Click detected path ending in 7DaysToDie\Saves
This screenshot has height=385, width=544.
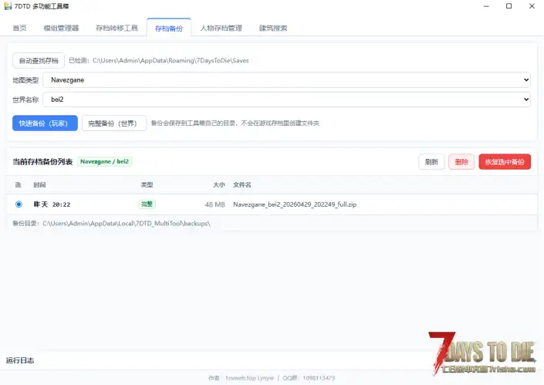click(x=171, y=60)
